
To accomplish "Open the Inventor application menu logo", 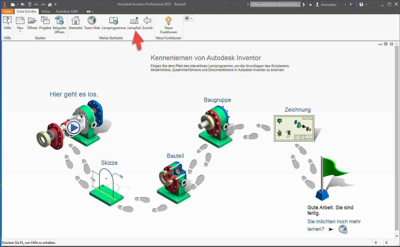I will point(4,4).
